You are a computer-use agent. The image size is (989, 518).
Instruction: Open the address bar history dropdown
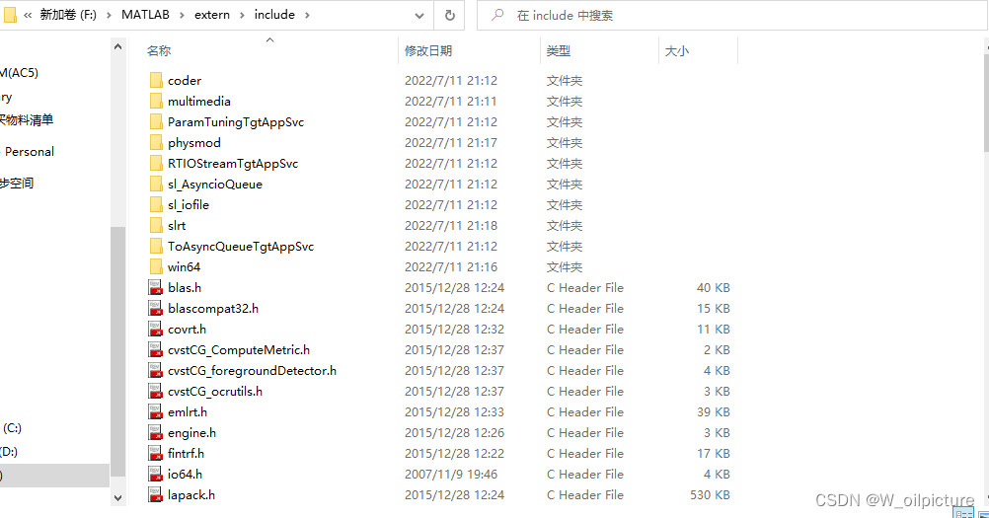click(419, 16)
